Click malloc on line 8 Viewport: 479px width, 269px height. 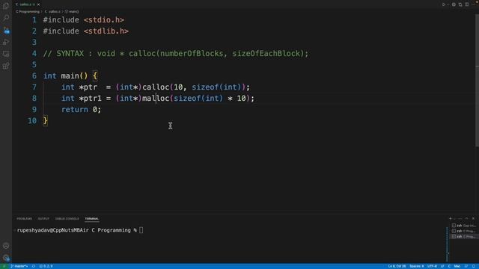(156, 99)
